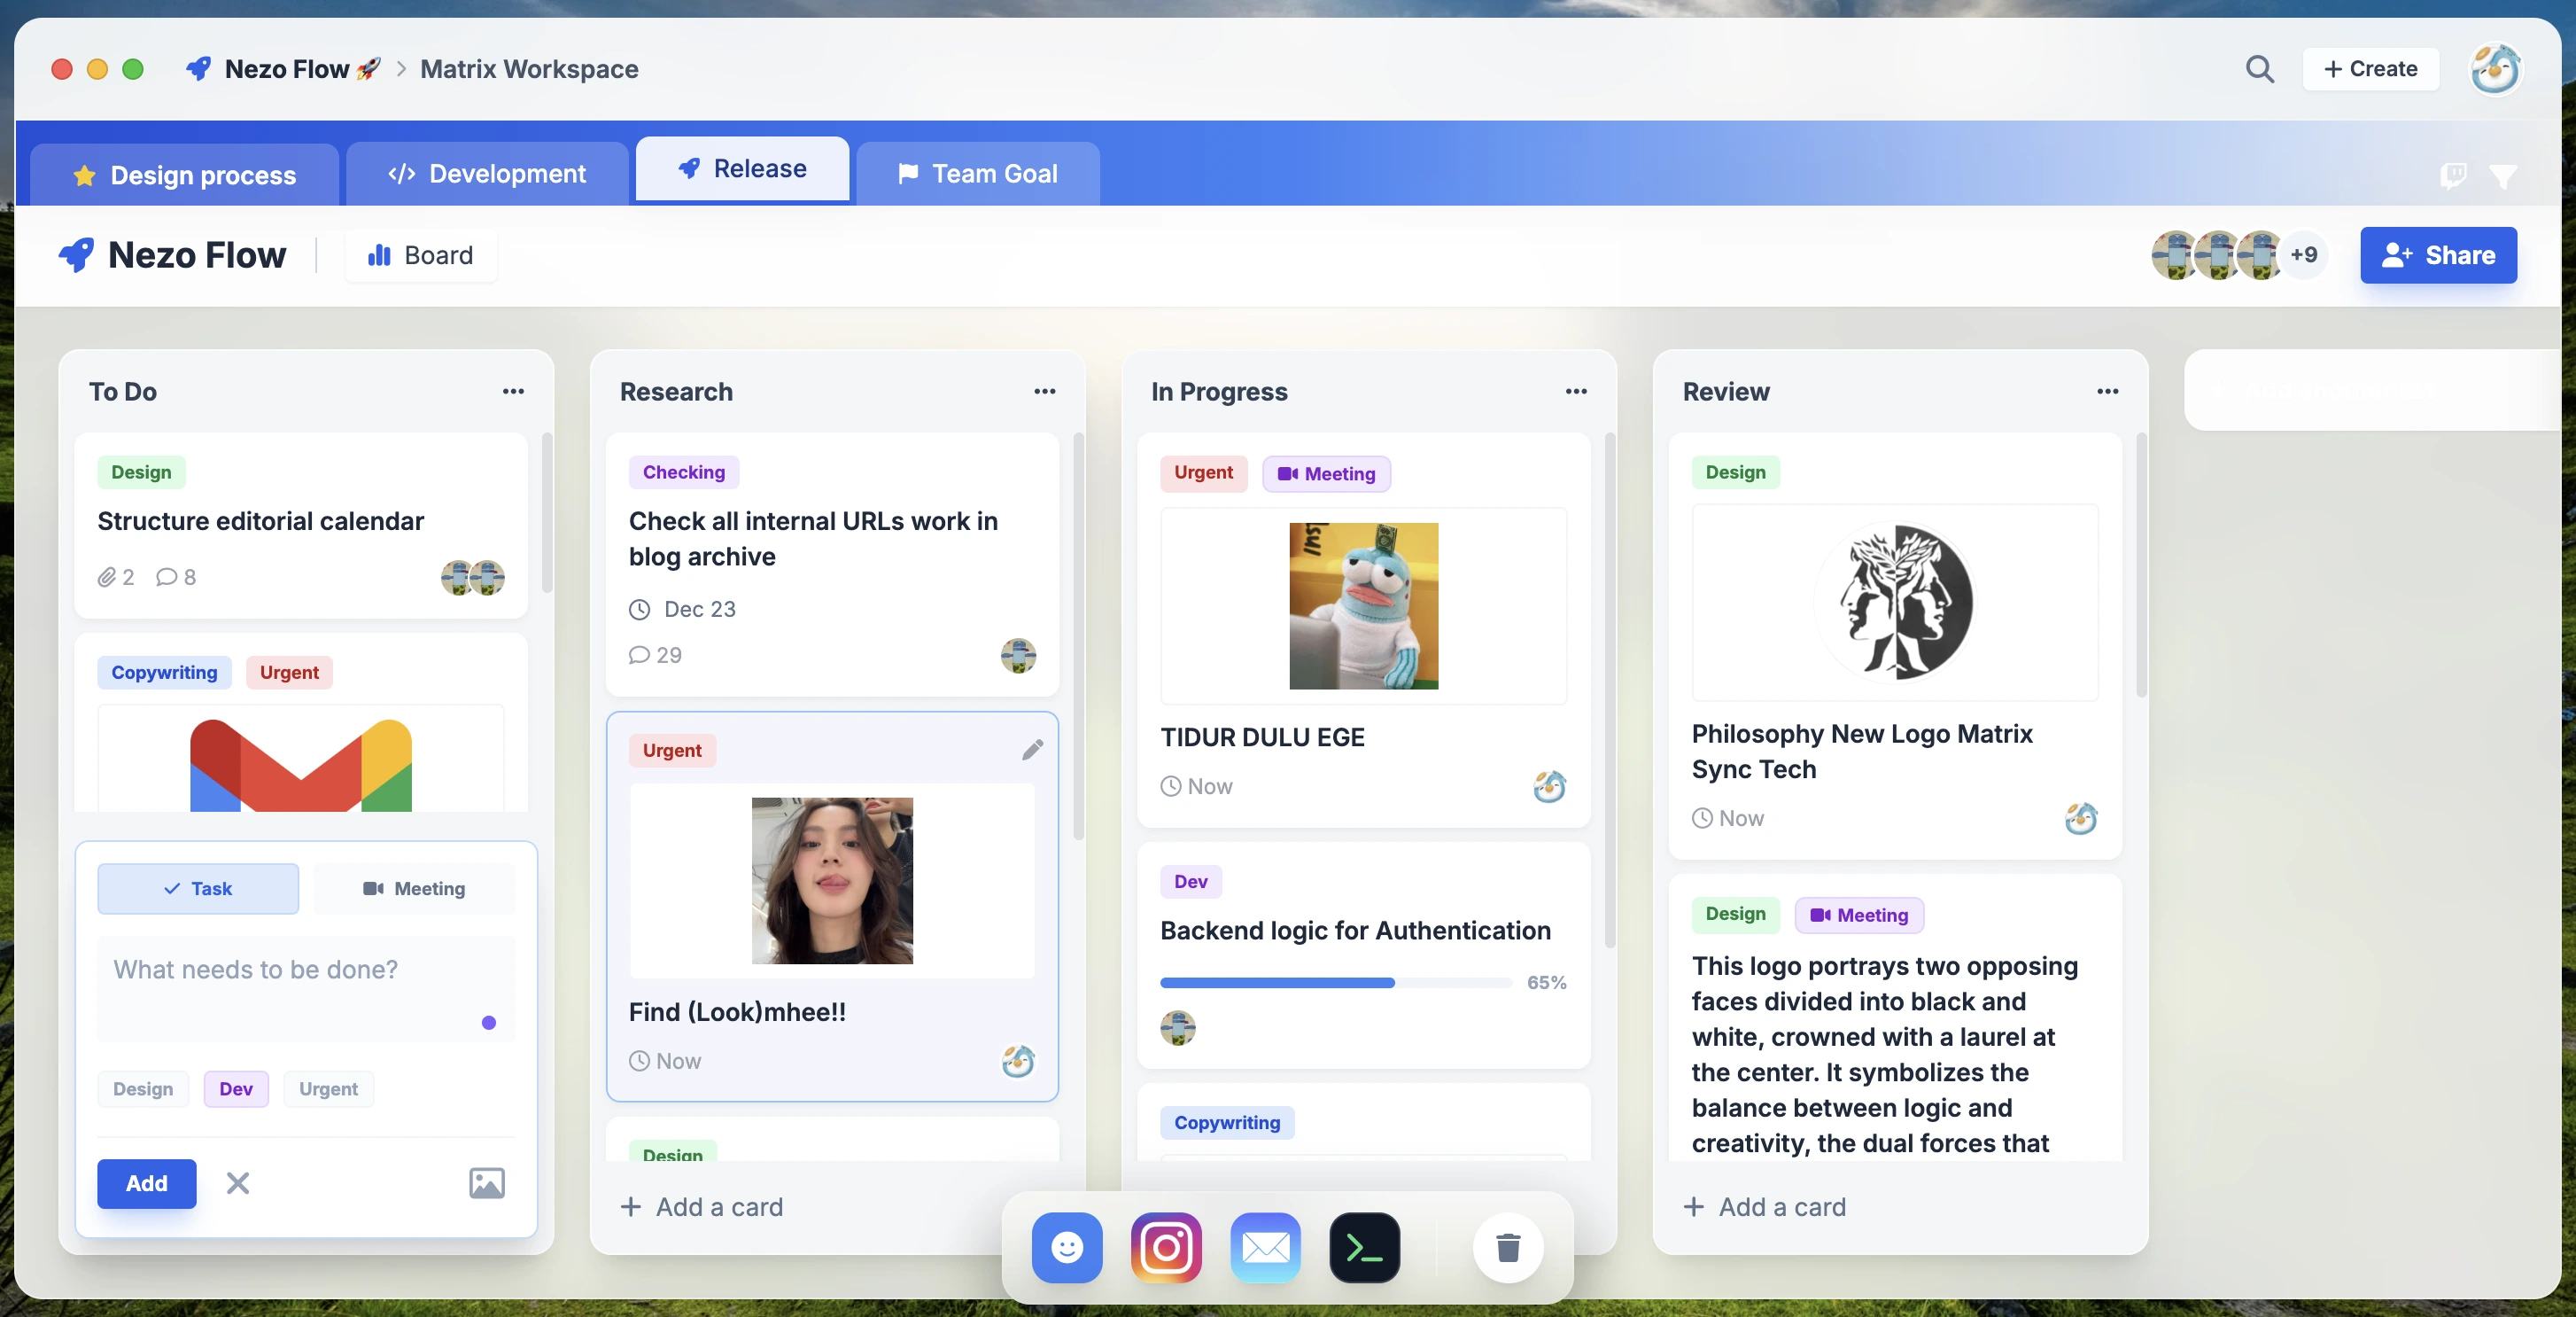Screen dimensions: 2576x1317
Task: Open the Review list options menu
Action: click(2107, 392)
